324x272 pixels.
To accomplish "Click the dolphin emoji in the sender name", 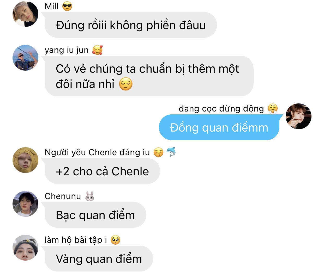I will coord(171,152).
